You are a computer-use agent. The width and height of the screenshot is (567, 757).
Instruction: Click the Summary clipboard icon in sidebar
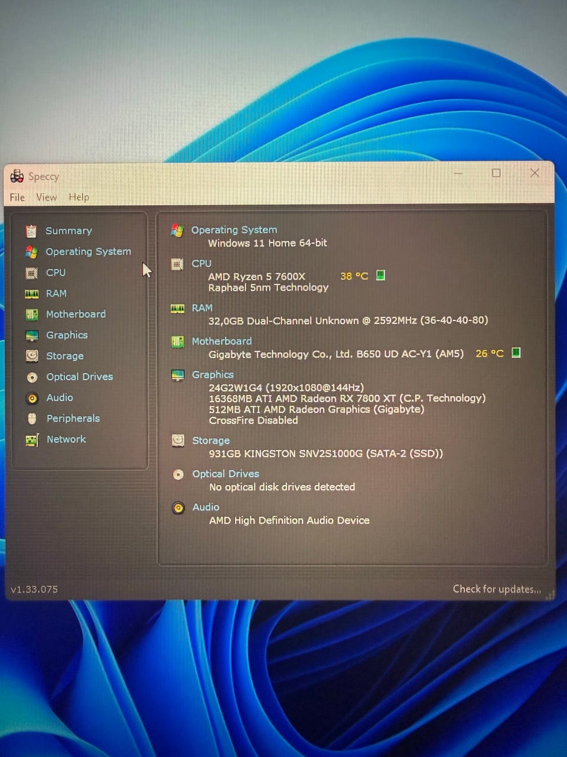[31, 231]
